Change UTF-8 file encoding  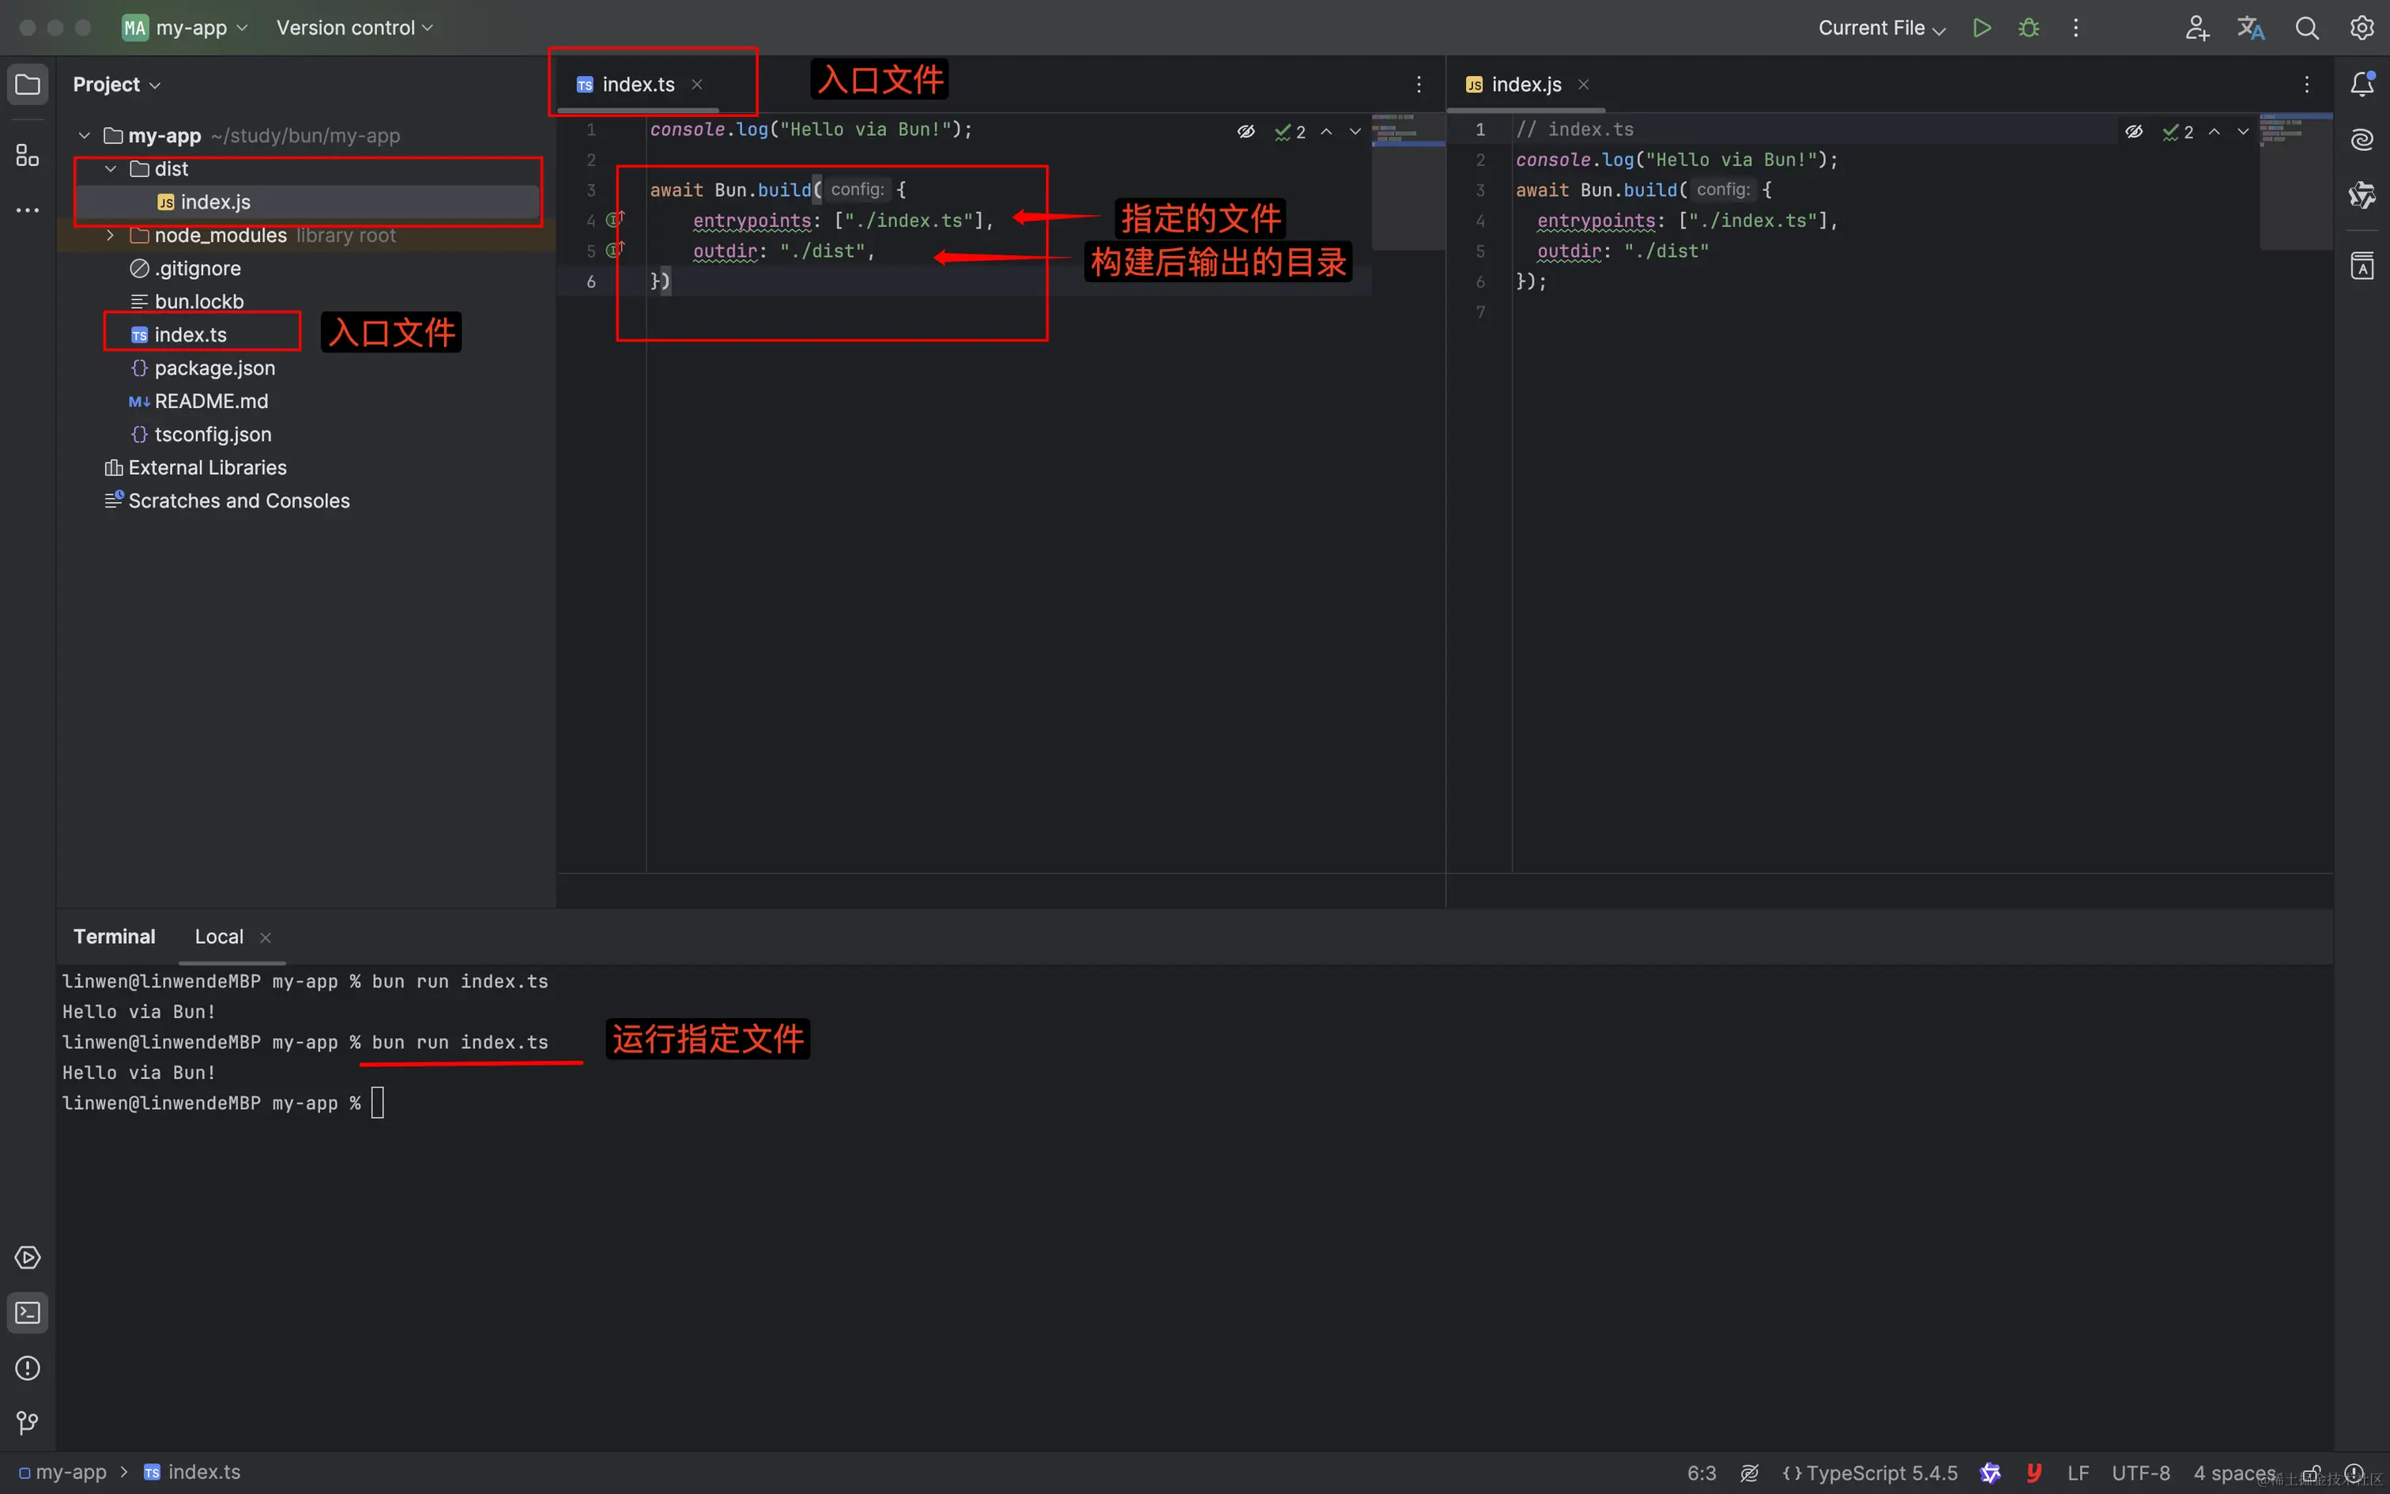point(2141,1473)
